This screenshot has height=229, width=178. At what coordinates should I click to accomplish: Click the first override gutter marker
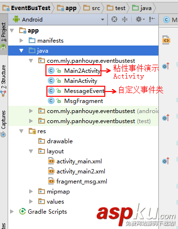[166, 66]
